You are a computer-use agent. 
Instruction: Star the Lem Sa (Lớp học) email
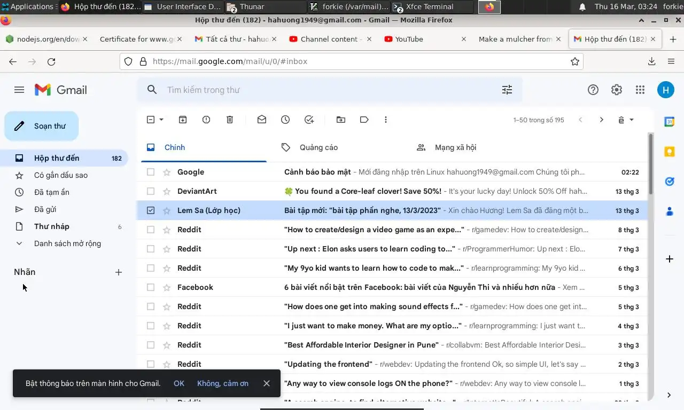click(x=167, y=210)
